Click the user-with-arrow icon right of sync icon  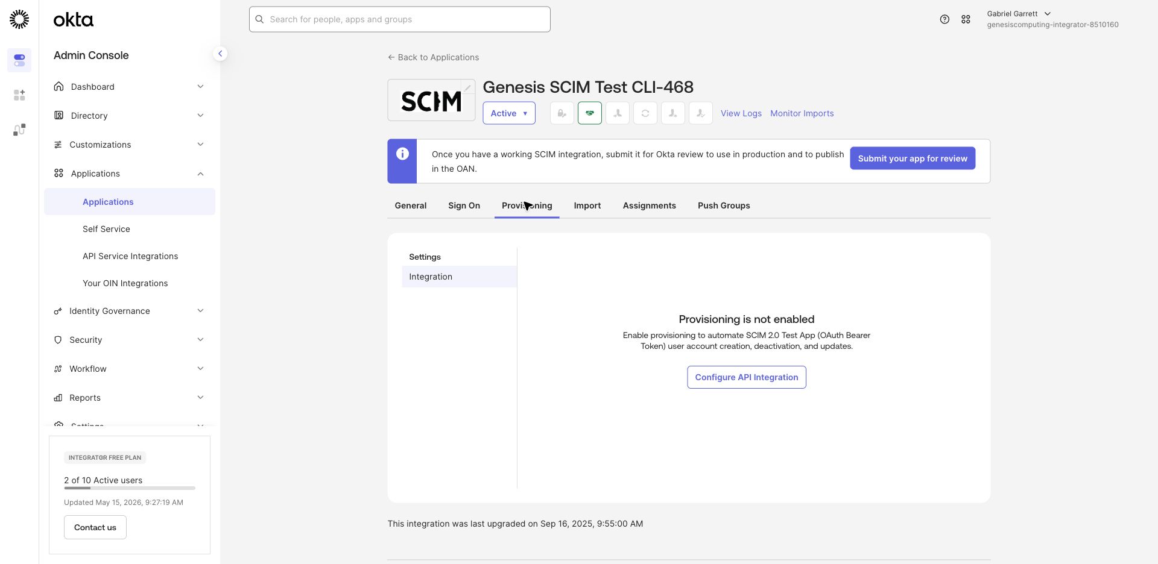pyautogui.click(x=672, y=113)
